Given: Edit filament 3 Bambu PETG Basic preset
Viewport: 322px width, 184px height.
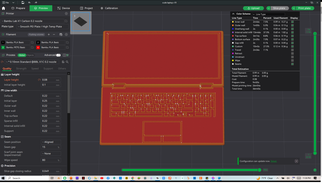Looking at the screenshot, I should pos(32,47).
